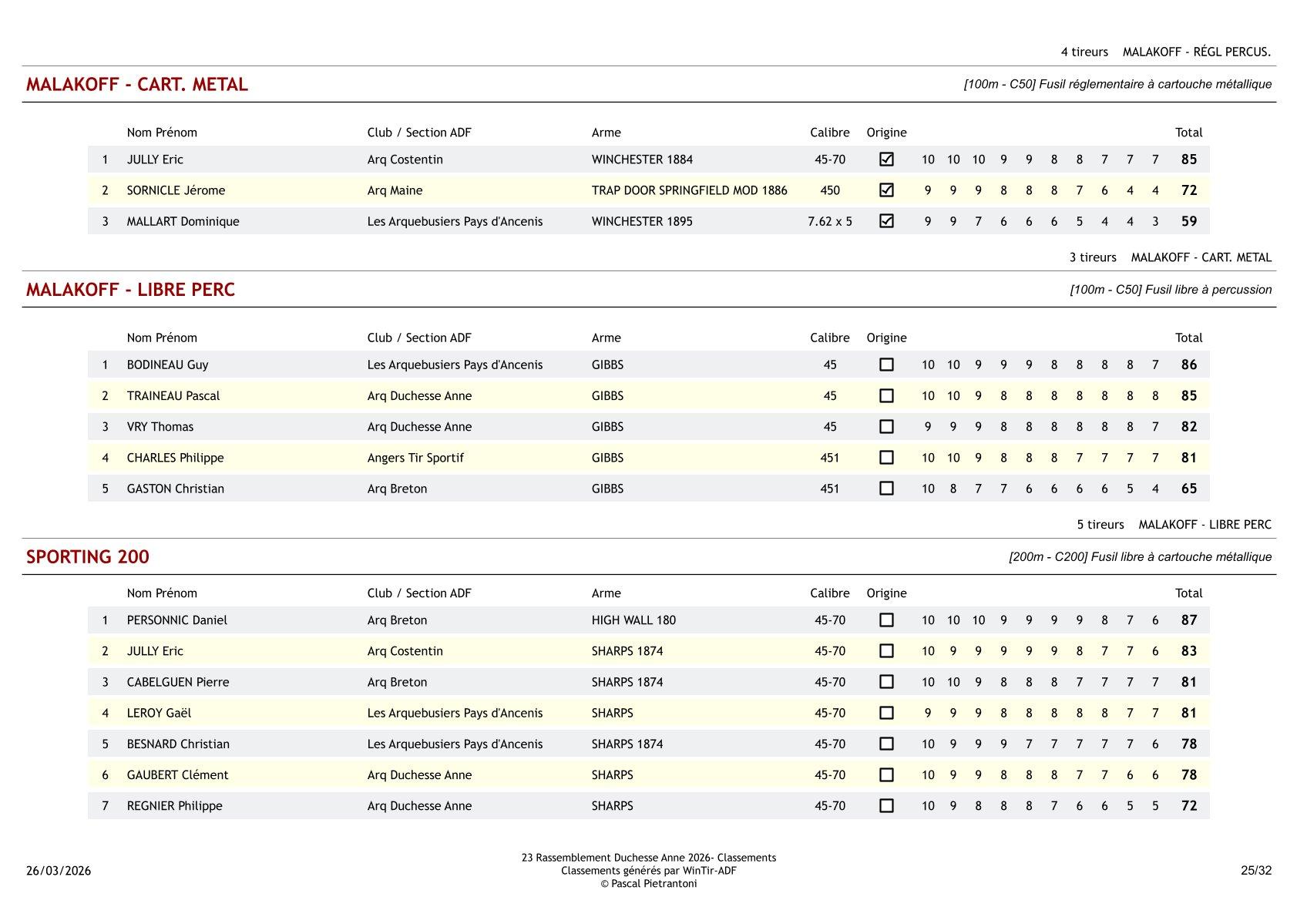Click the name CHARLES Philippe

click(175, 458)
